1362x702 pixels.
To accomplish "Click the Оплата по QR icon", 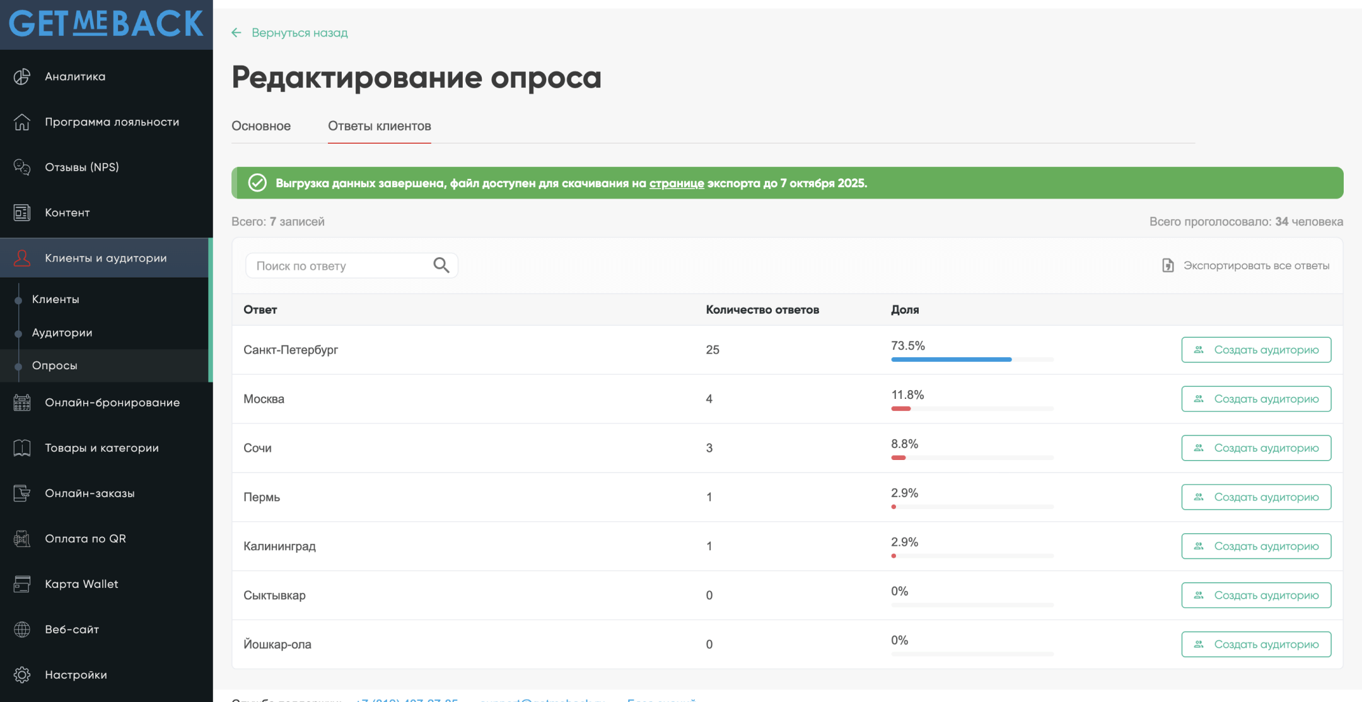I will (x=22, y=539).
